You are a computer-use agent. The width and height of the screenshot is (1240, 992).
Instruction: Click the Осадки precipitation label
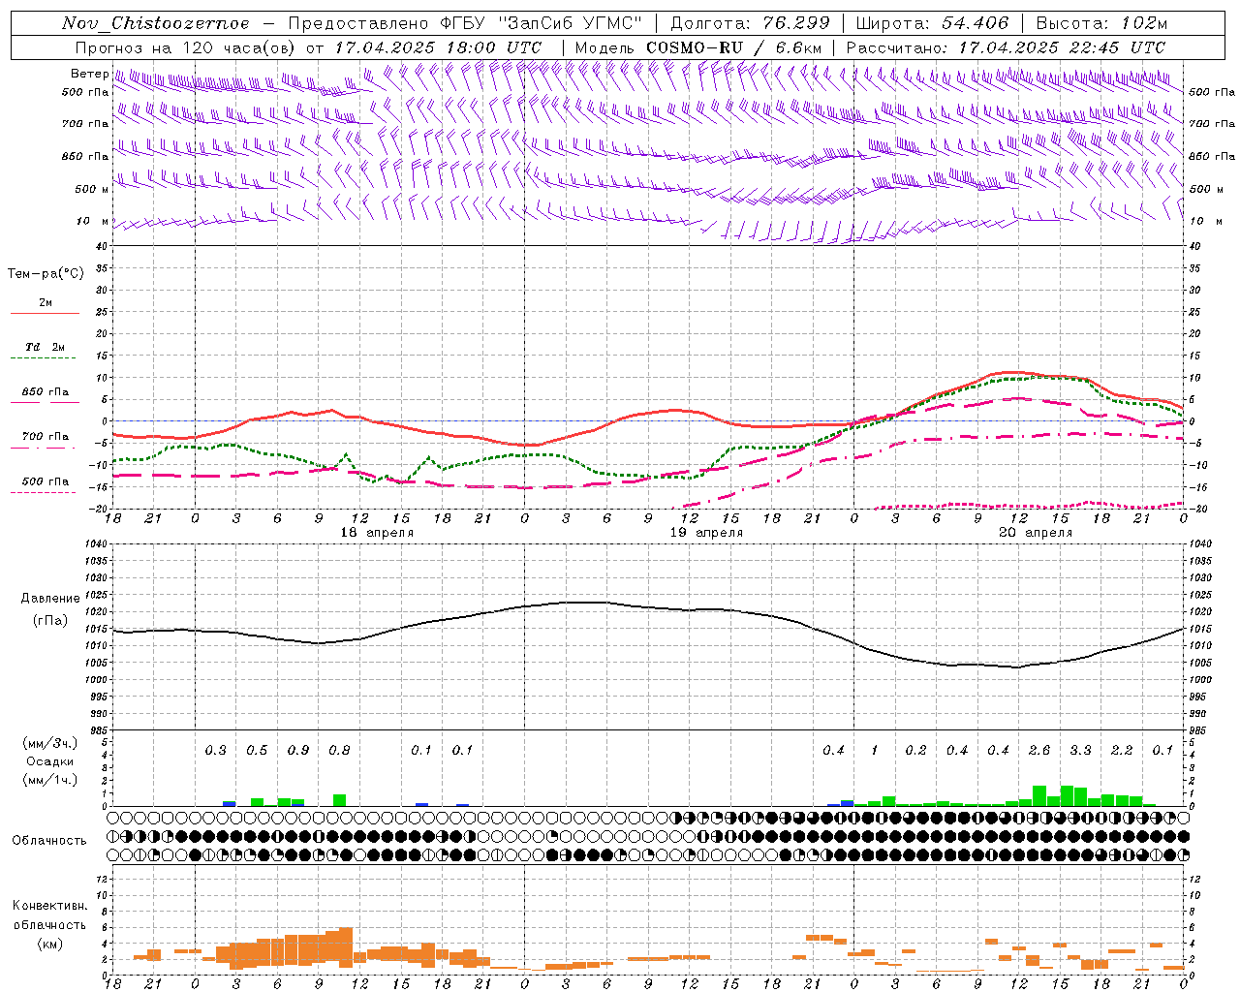click(x=49, y=761)
